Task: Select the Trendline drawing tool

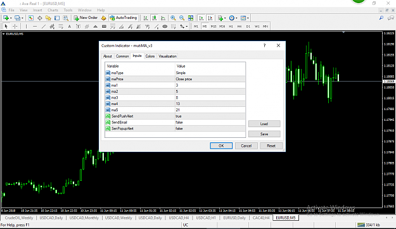Action: (x=44, y=26)
